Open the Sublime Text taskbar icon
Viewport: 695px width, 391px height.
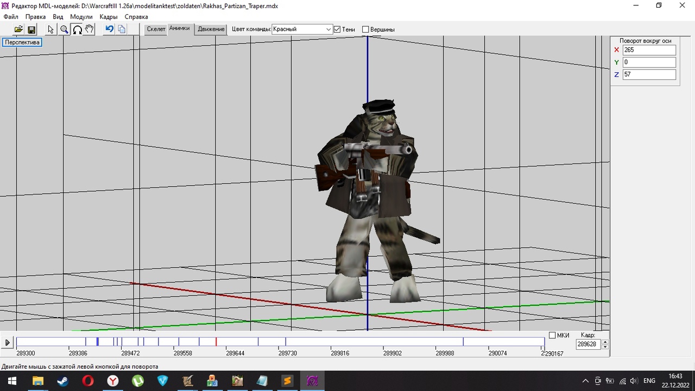(x=287, y=381)
